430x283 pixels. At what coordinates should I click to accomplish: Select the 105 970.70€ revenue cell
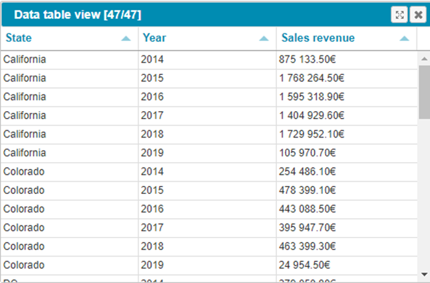[308, 153]
